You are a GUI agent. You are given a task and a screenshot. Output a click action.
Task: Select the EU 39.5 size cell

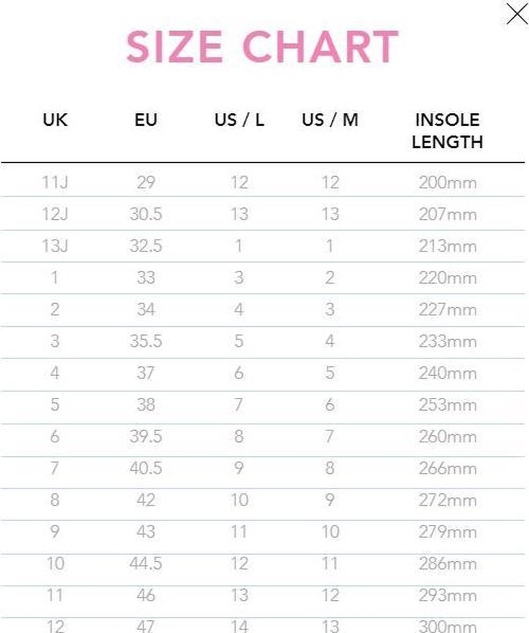[146, 437]
